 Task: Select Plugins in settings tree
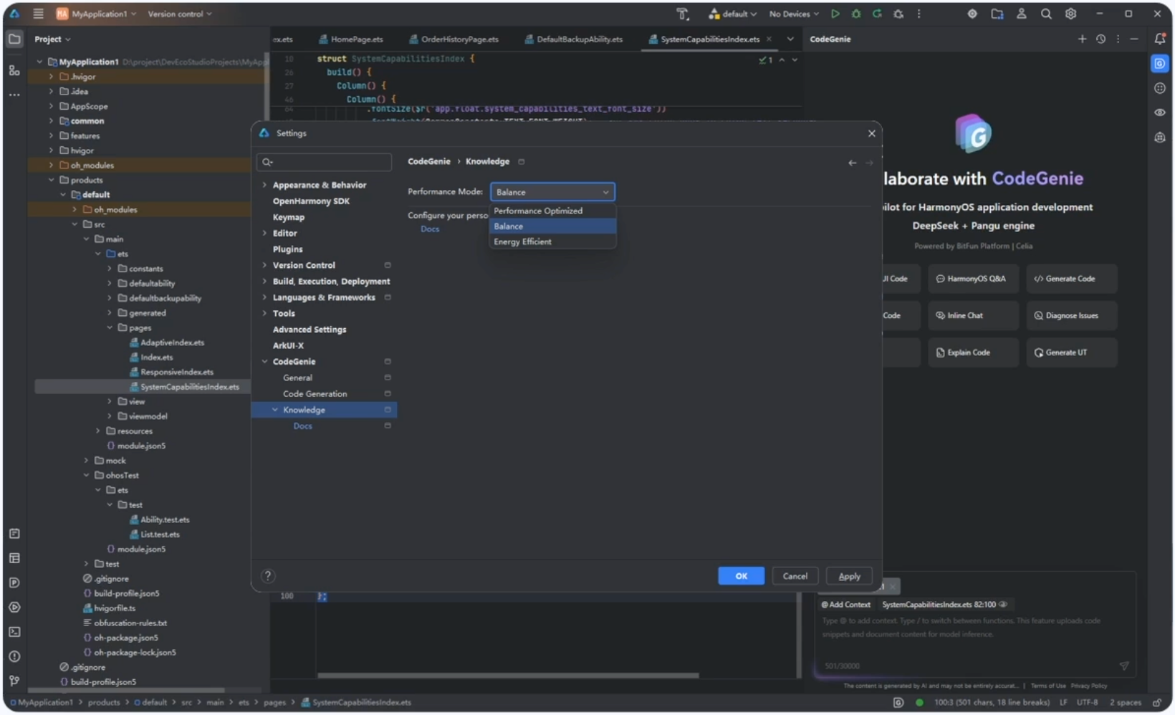point(287,249)
